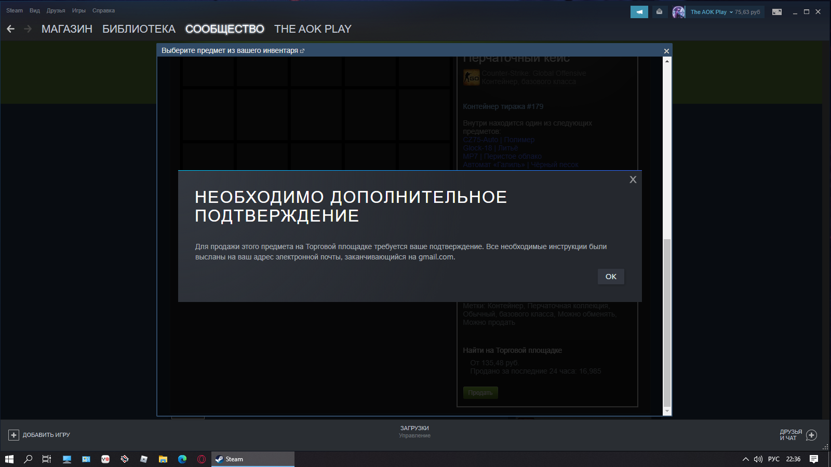Open the envelope notifications inbox
The image size is (831, 467).
click(659, 12)
